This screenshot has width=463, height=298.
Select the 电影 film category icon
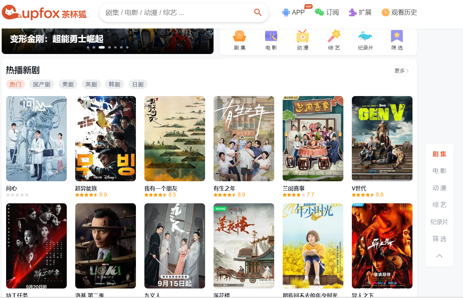click(x=271, y=36)
